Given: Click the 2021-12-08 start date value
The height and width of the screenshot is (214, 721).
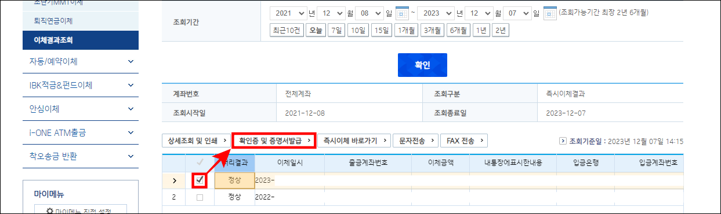Looking at the screenshot, I should 304,113.
